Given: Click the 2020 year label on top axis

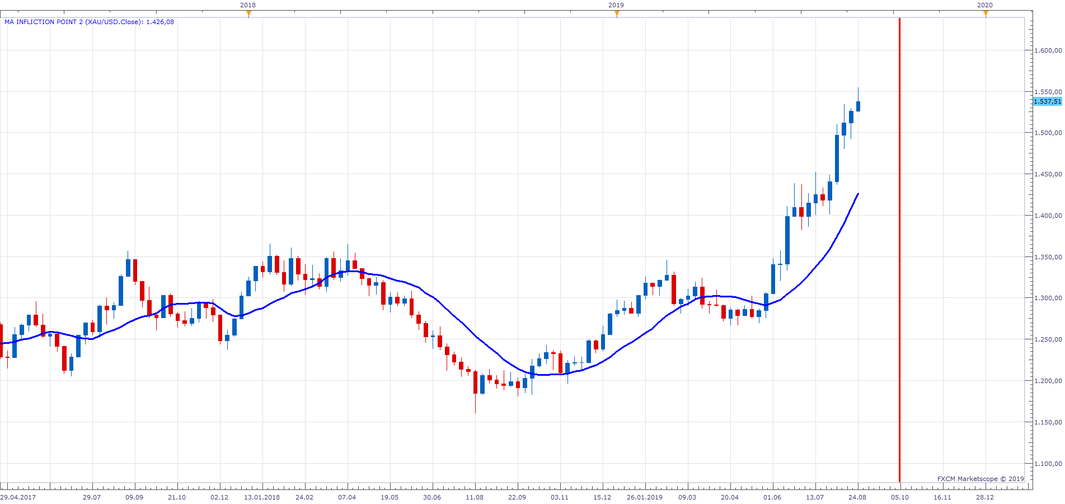Looking at the screenshot, I should 985,5.
